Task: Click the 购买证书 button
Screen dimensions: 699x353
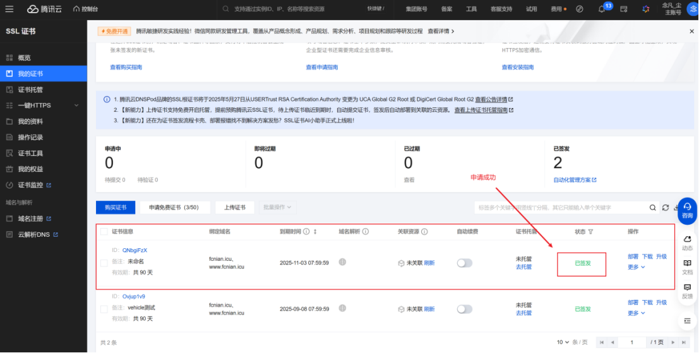Action: [x=116, y=208]
